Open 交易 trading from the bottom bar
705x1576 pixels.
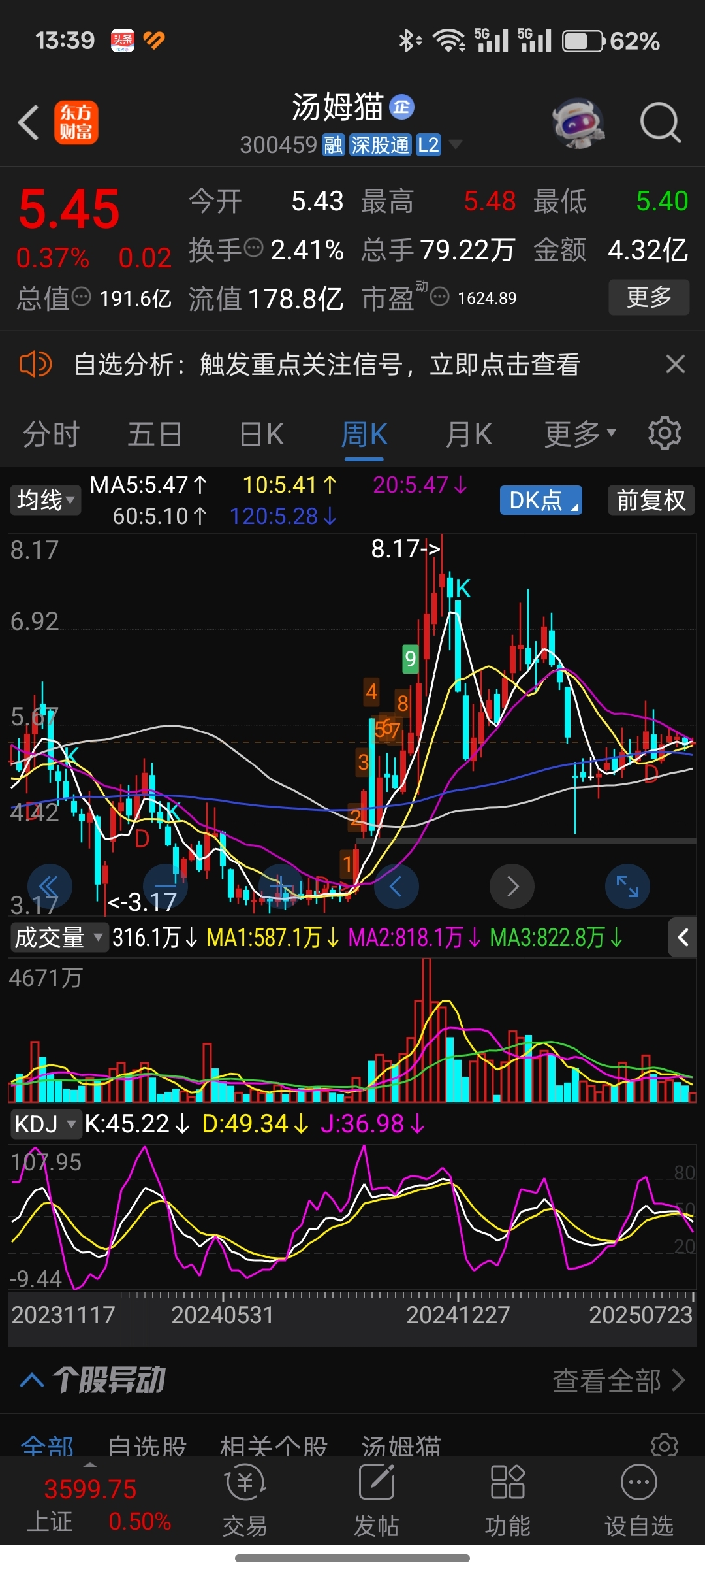245,1502
